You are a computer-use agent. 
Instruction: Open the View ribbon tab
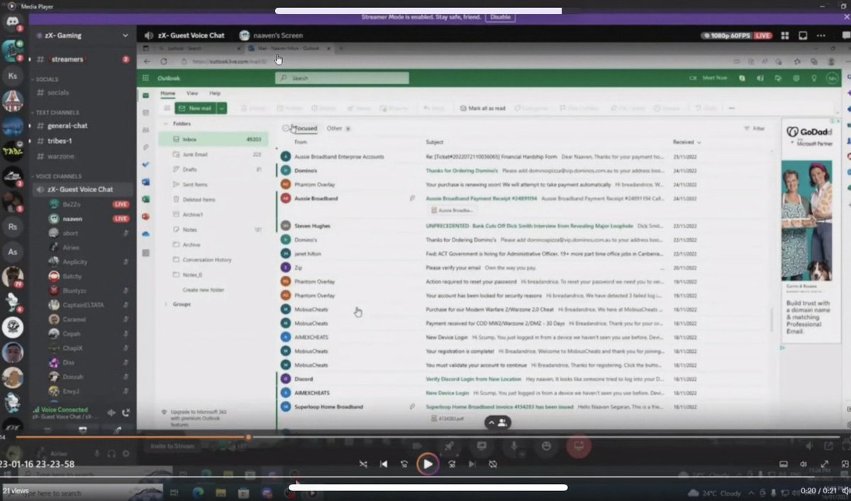[192, 93]
